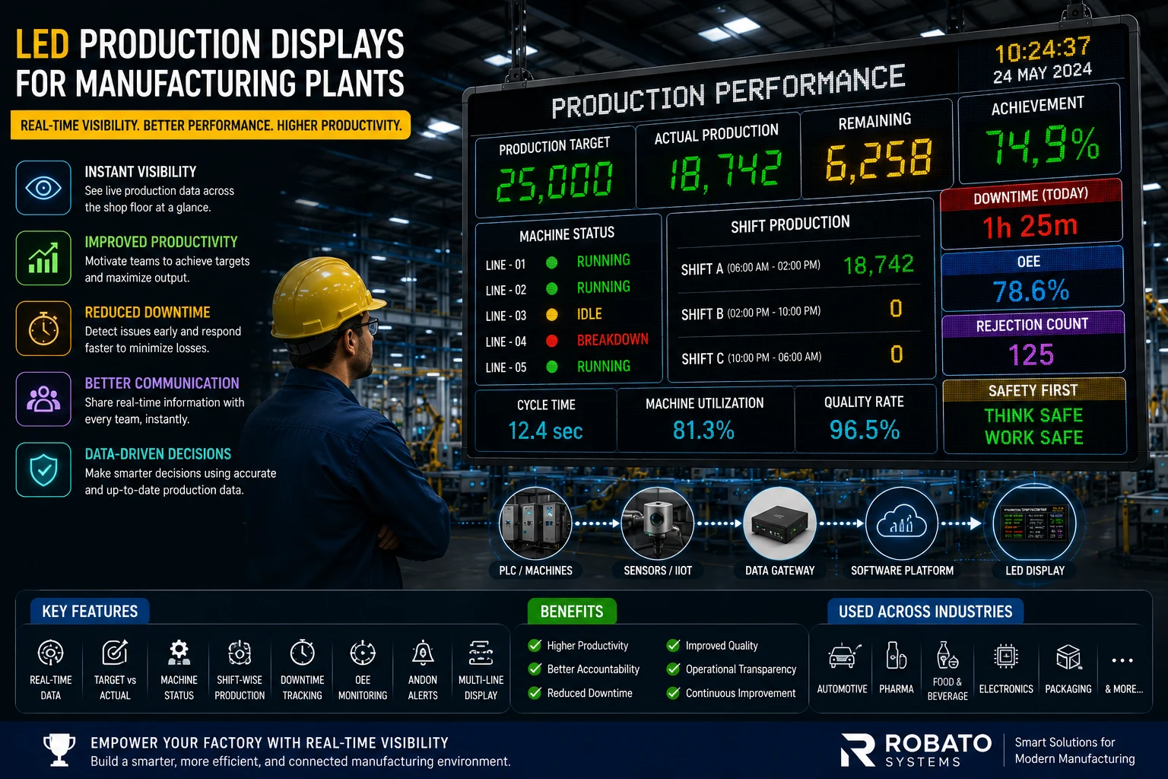Select the Andon Alerts siren icon
Screen dimensions: 1168x779
423,653
